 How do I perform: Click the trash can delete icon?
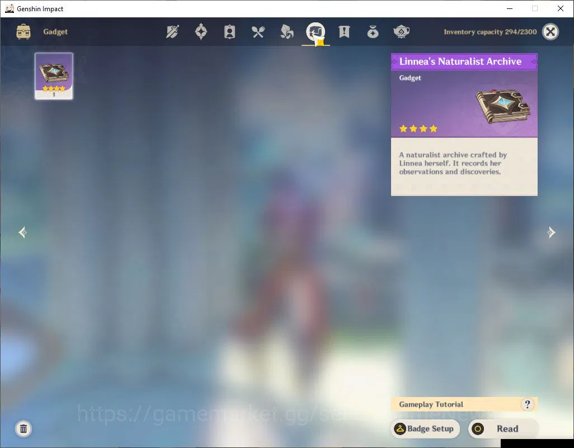pos(23,428)
